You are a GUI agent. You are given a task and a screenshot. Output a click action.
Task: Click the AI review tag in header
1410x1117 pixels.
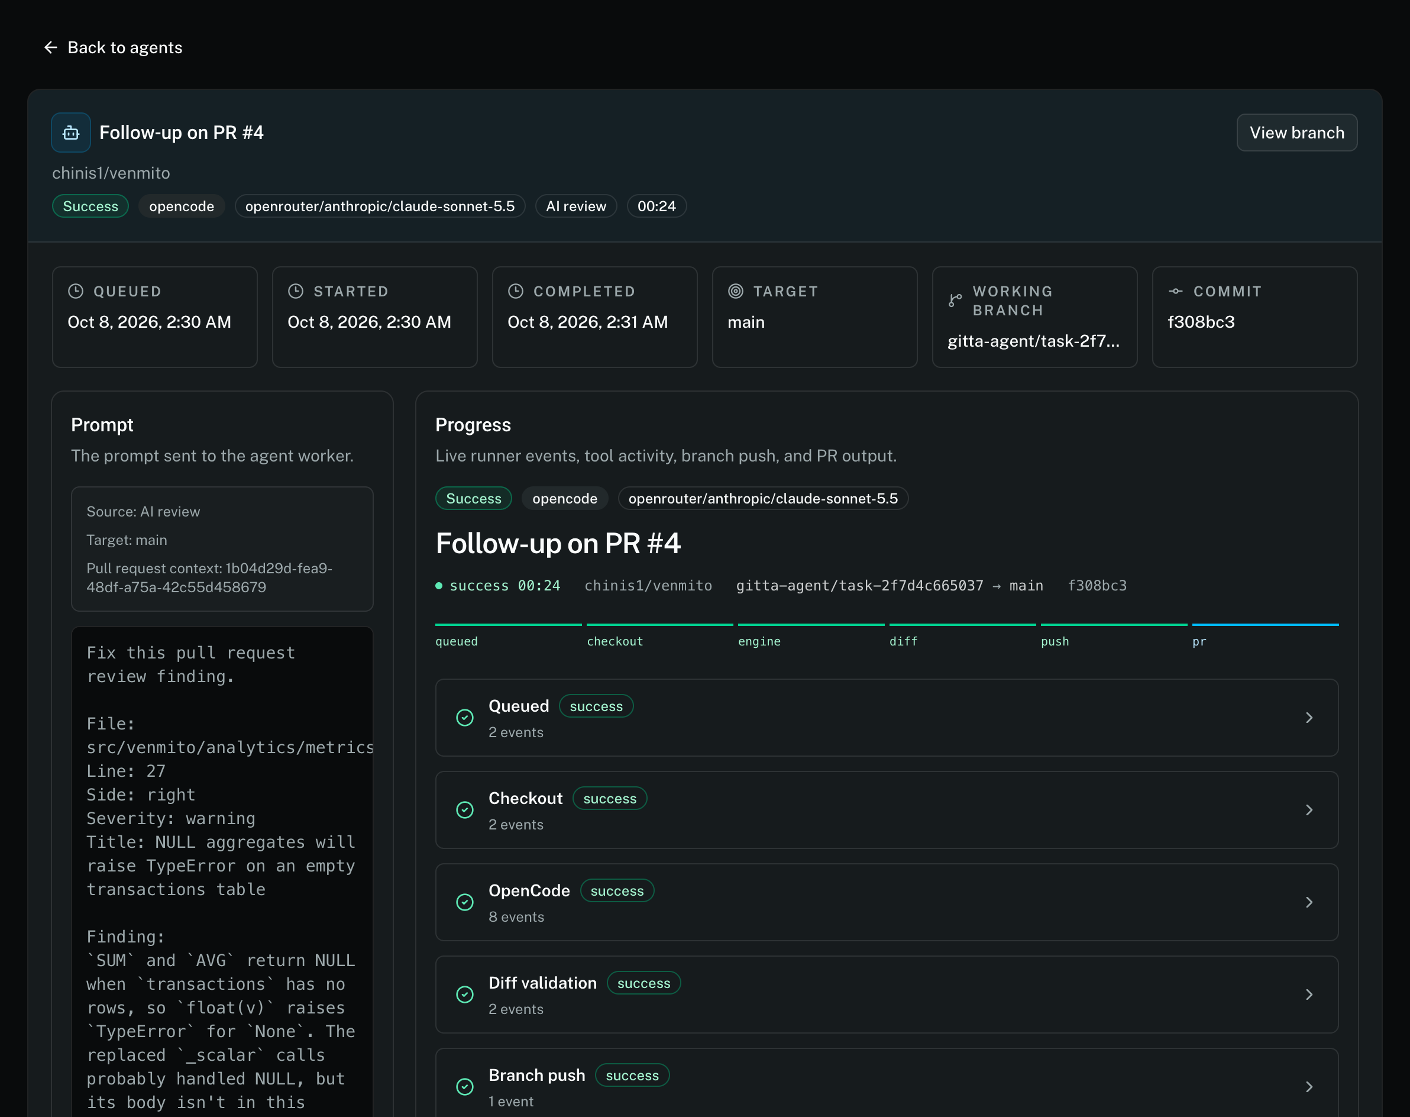pos(576,206)
